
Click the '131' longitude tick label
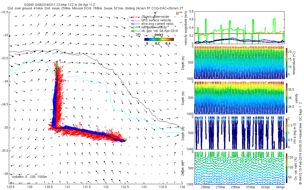(68, 187)
